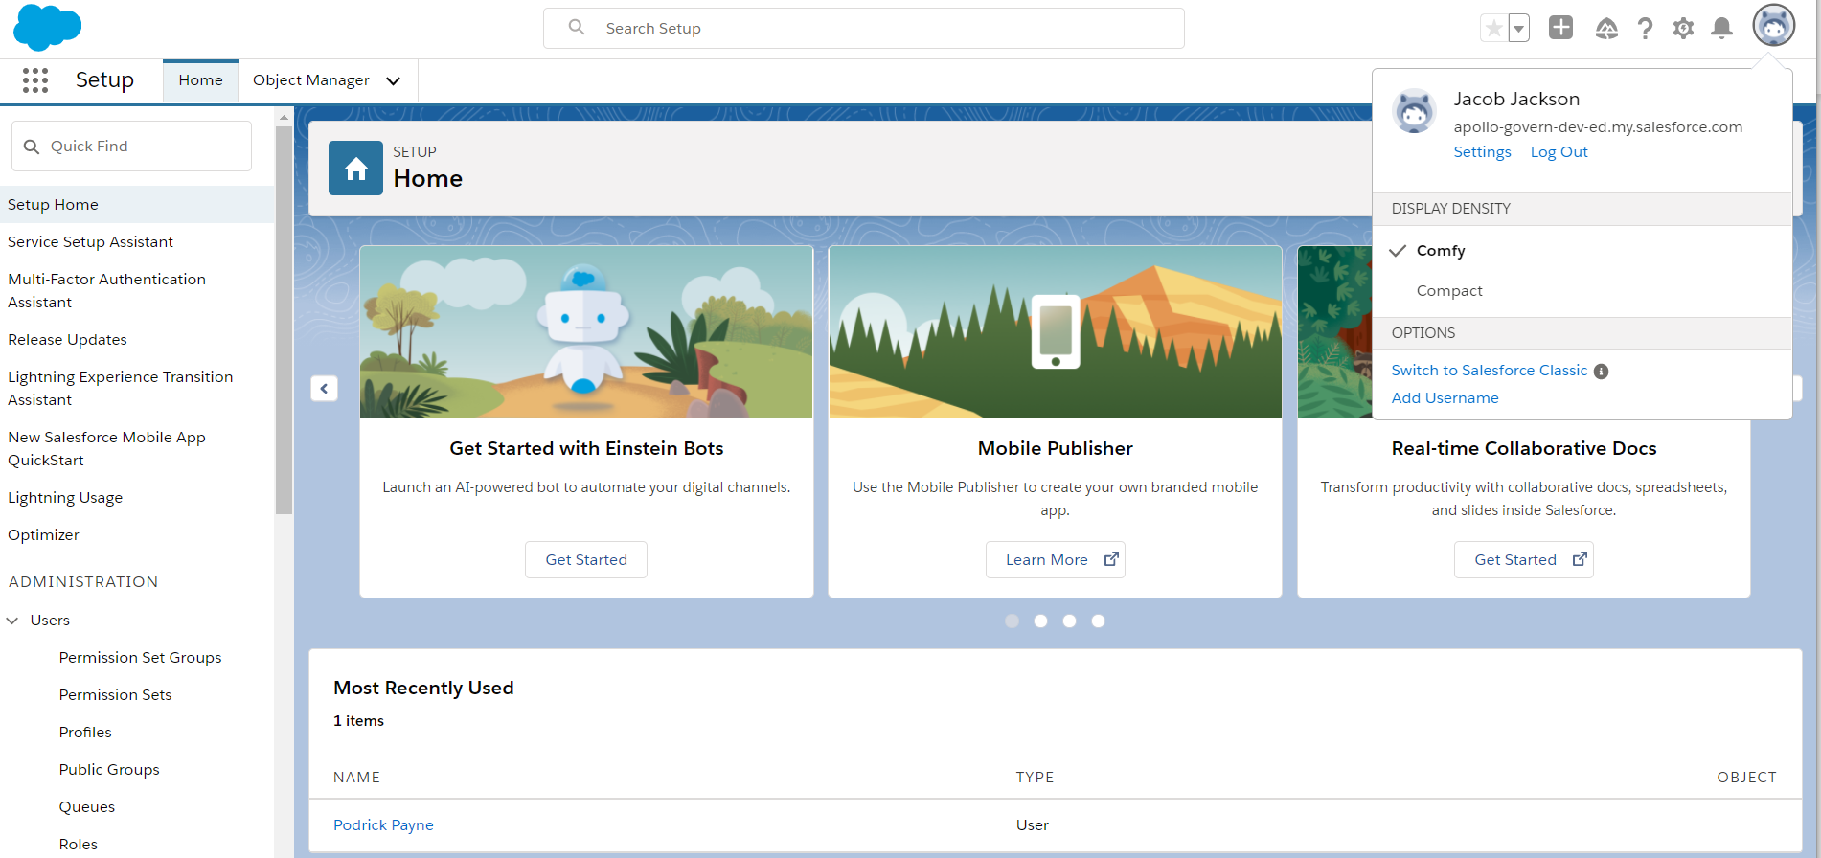This screenshot has width=1821, height=858.
Task: Open the Setup gear icon
Action: (1683, 29)
